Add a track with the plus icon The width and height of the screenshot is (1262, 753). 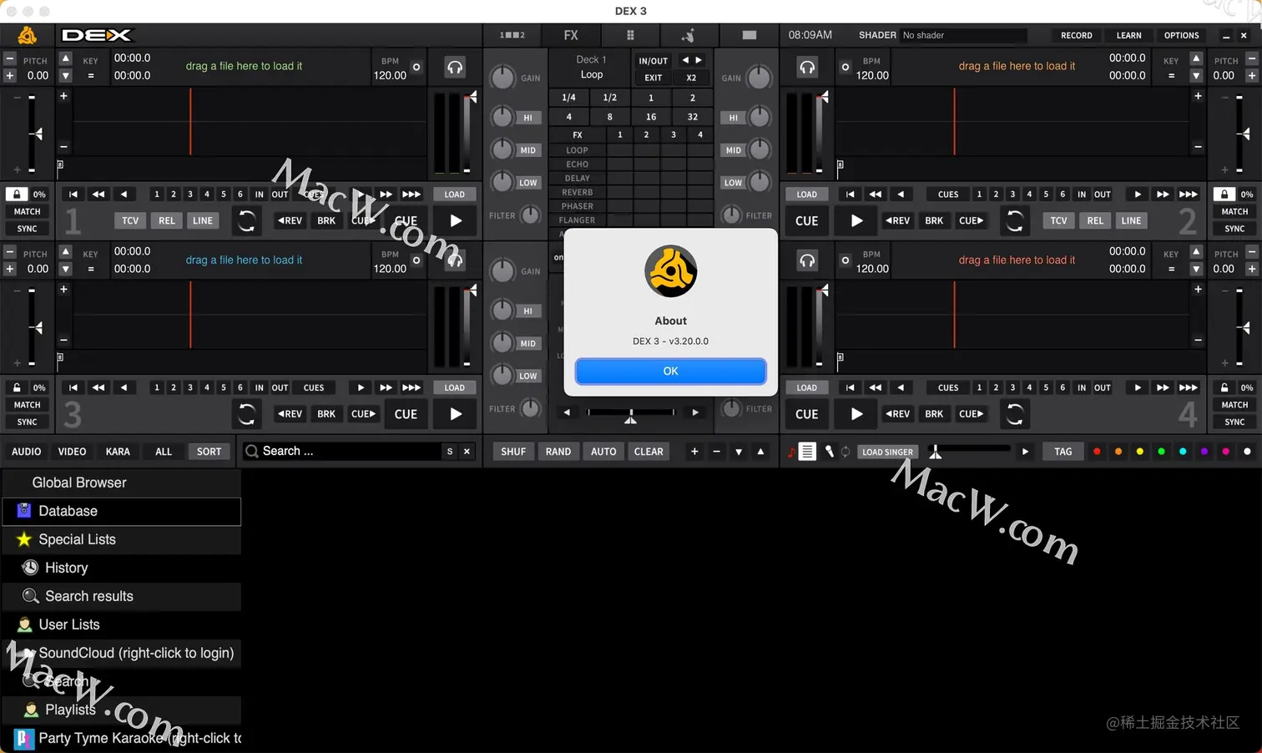click(694, 452)
